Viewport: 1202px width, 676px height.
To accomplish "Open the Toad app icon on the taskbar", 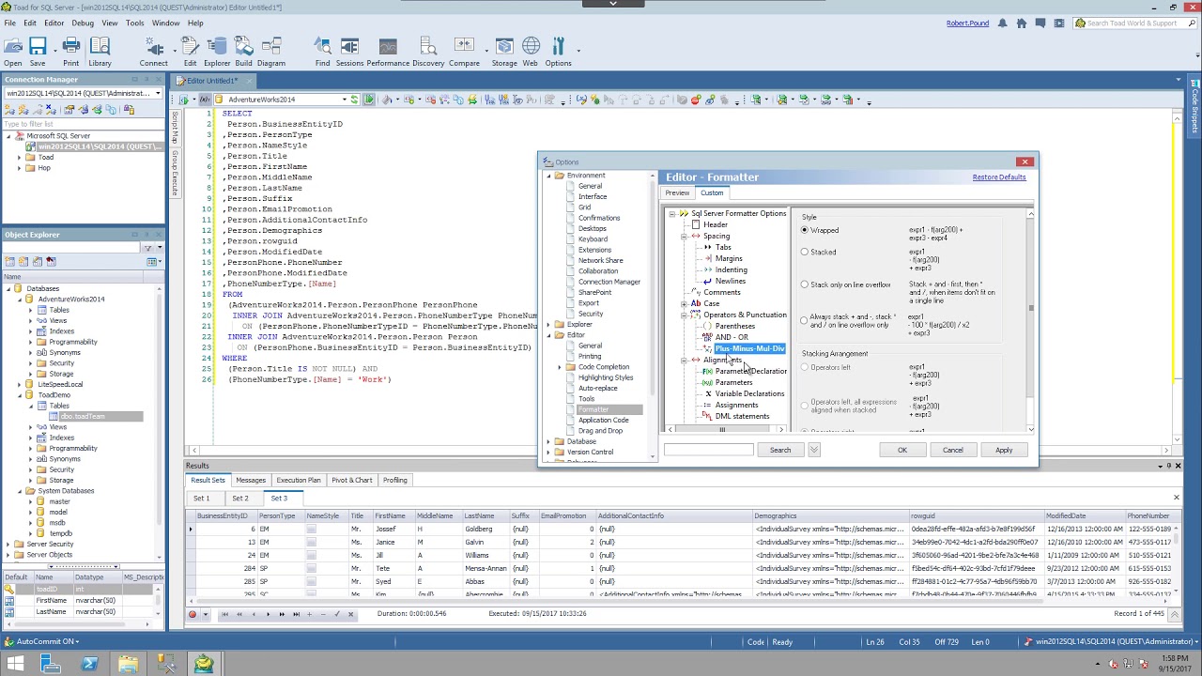I will coord(204,665).
